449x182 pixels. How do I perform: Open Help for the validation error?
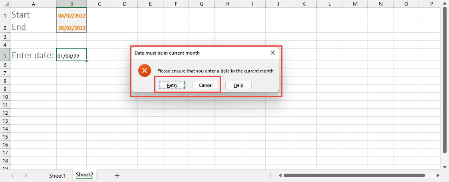click(x=238, y=85)
